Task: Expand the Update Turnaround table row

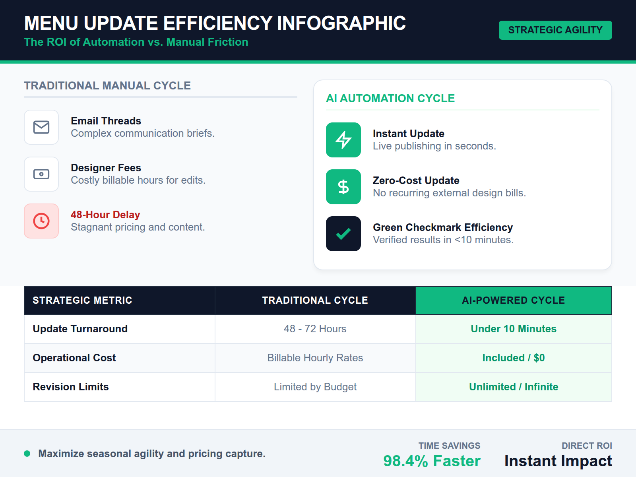Action: click(x=80, y=329)
